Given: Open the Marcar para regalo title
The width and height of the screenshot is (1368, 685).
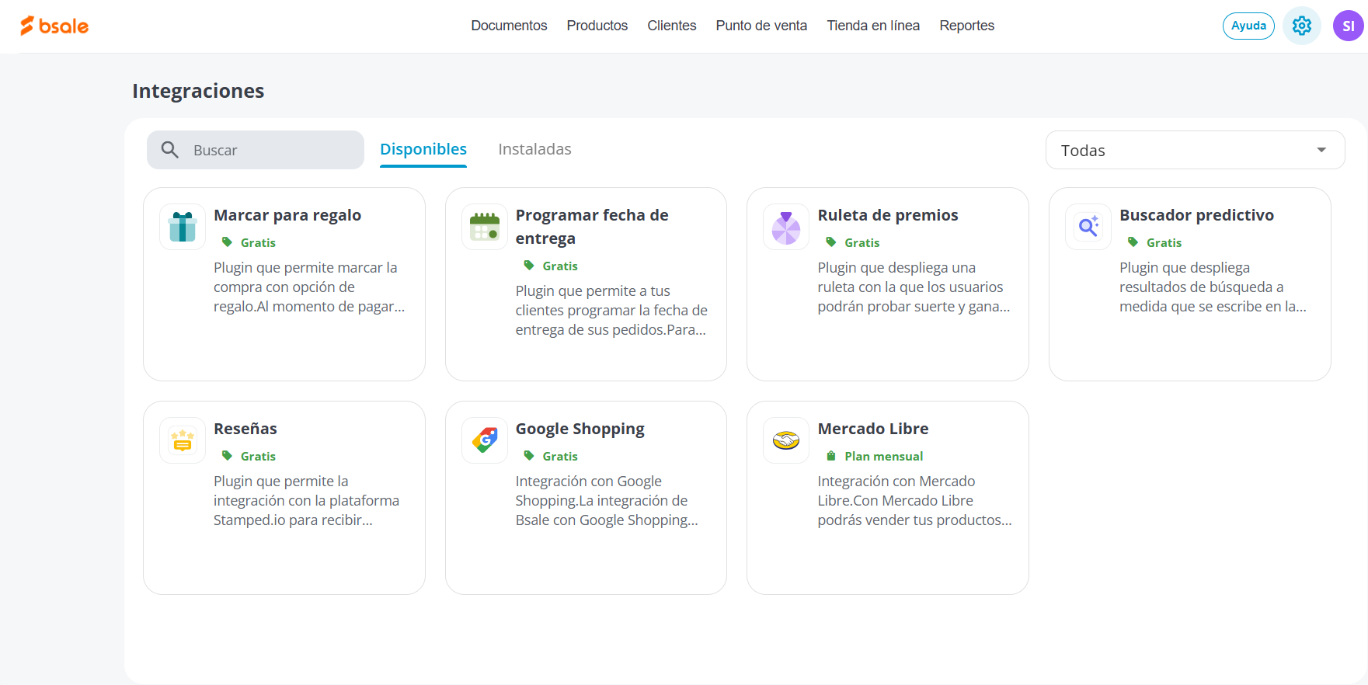Looking at the screenshot, I should coord(287,215).
